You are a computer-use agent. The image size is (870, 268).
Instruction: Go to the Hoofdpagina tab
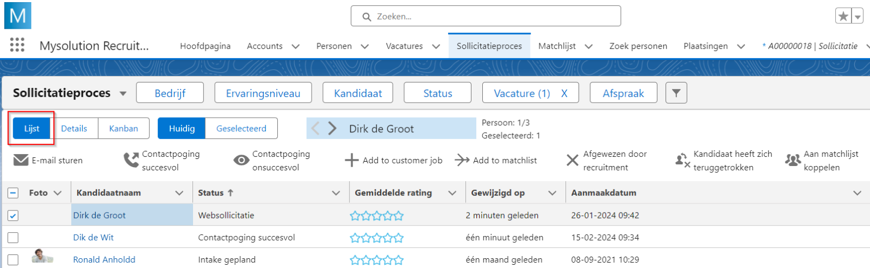(x=205, y=46)
